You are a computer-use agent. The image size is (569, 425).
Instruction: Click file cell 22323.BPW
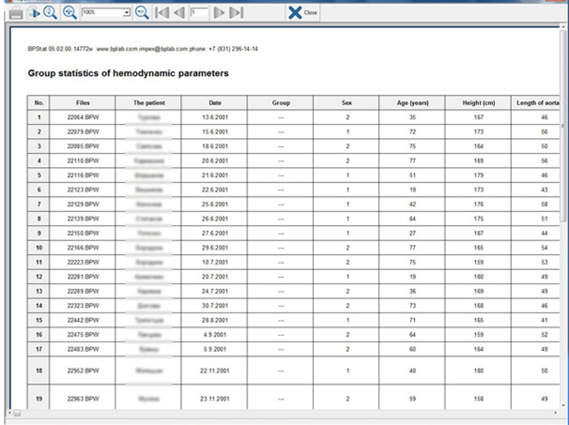coord(83,306)
